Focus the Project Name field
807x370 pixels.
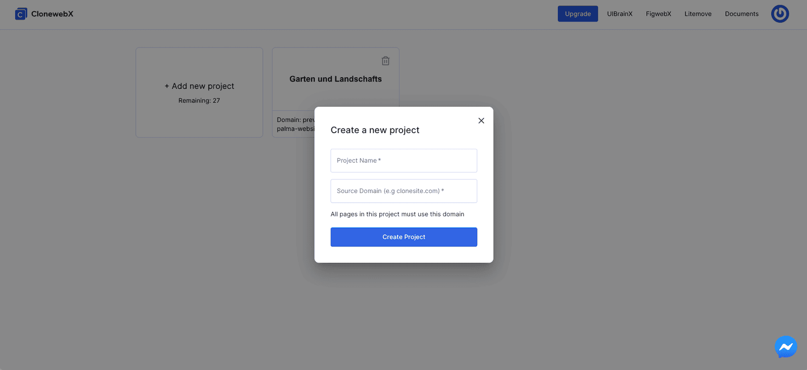tap(403, 161)
